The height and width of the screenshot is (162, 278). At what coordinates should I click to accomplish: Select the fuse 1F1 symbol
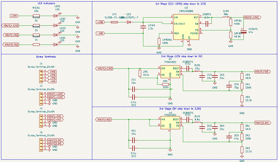coord(114,22)
